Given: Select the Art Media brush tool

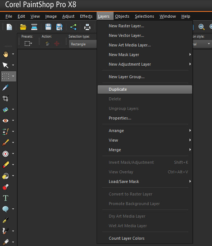Looking at the screenshot, I should pos(6,231).
